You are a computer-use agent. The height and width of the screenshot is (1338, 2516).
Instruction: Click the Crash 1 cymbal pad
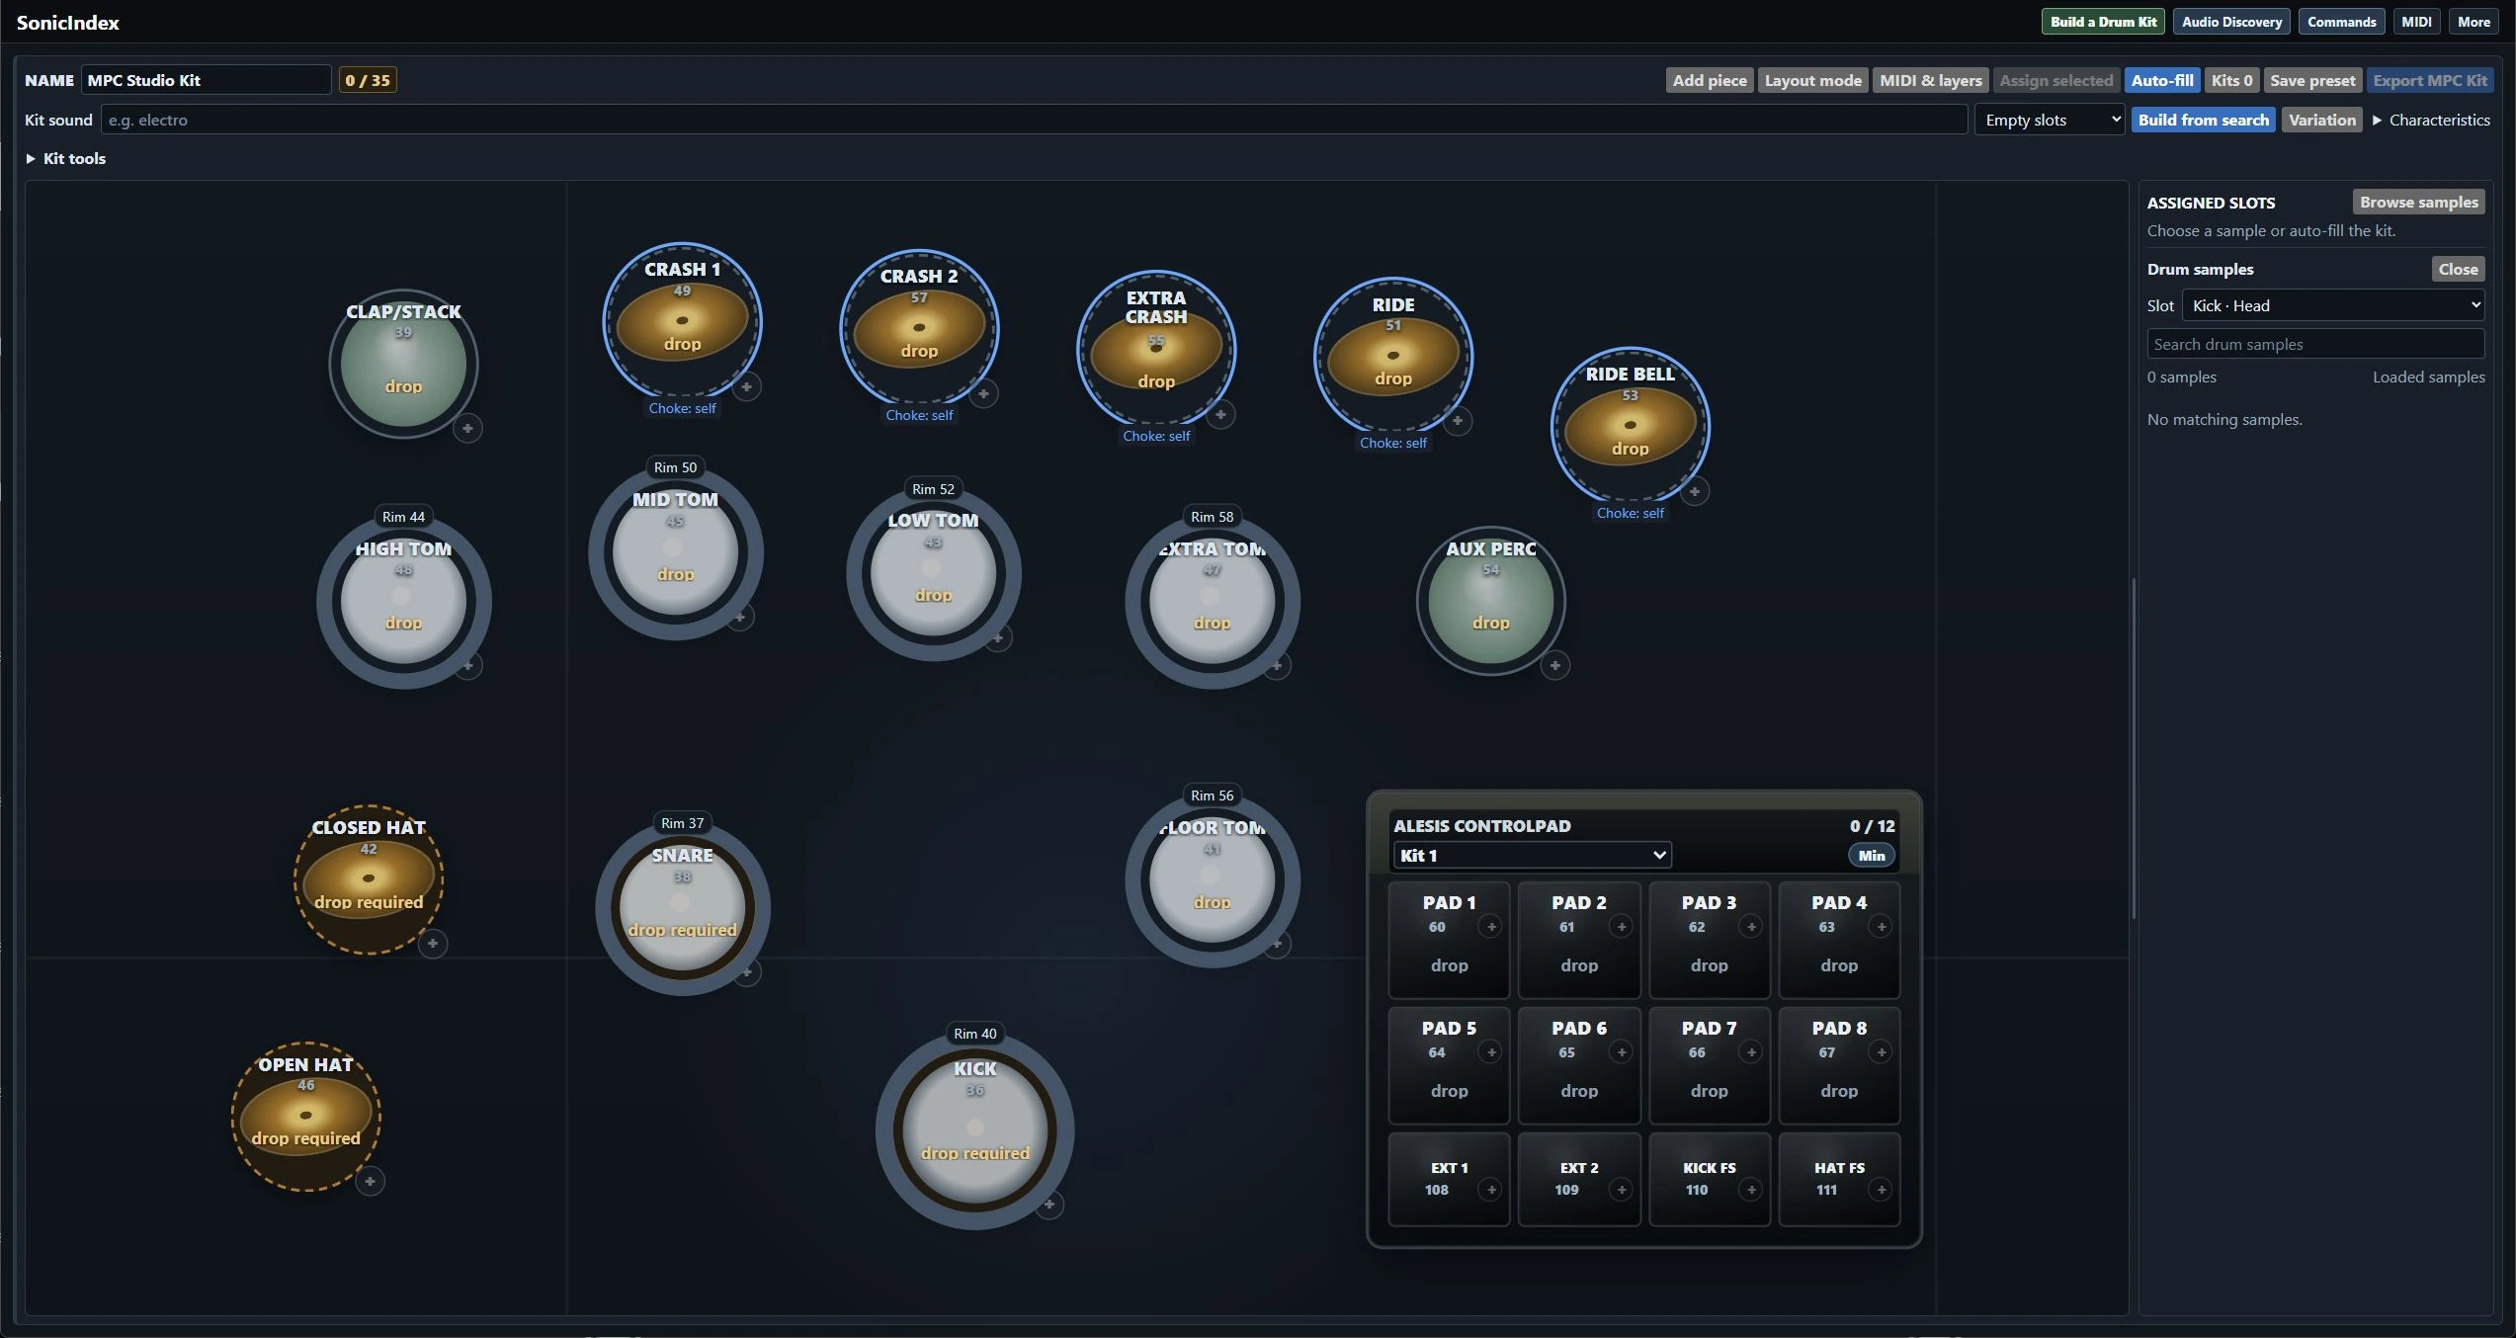[682, 321]
